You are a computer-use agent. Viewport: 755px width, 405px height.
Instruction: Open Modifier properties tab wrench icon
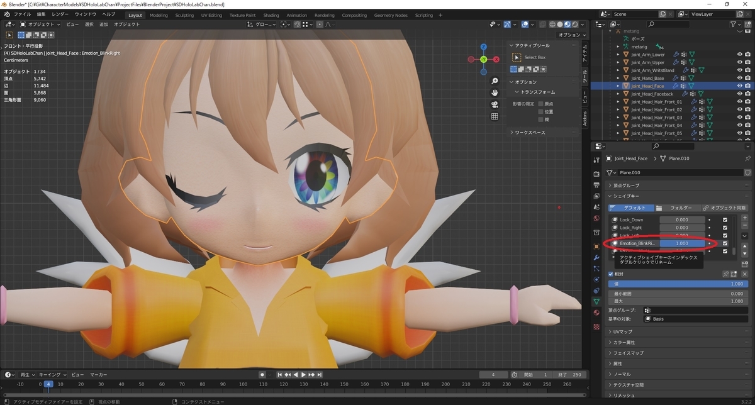pos(596,258)
